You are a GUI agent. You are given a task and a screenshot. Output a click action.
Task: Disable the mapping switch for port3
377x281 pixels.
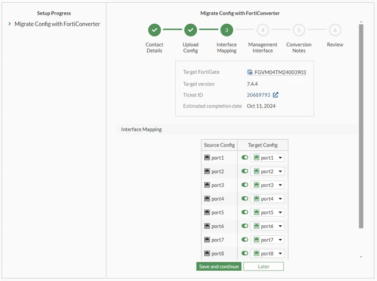coord(245,185)
